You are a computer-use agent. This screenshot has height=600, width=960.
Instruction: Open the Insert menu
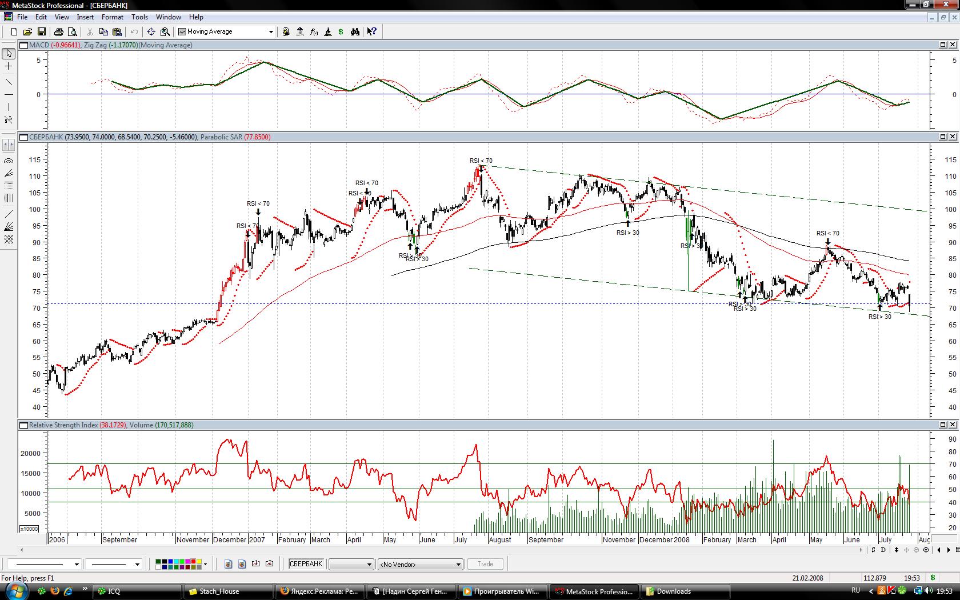pyautogui.click(x=85, y=17)
